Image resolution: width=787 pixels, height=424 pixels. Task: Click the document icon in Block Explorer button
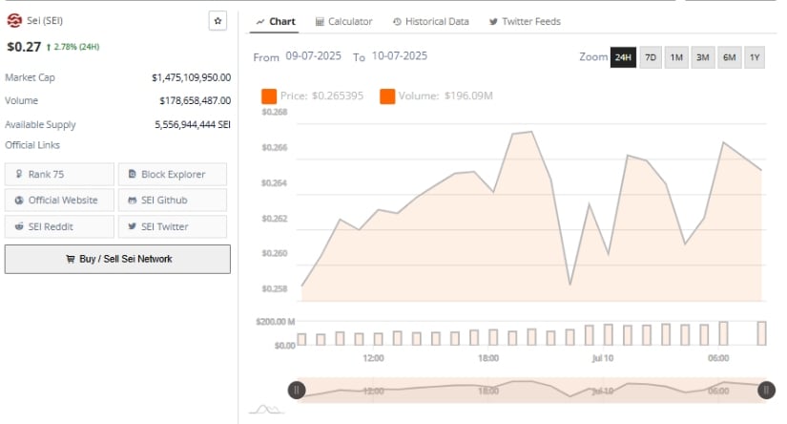click(x=132, y=174)
